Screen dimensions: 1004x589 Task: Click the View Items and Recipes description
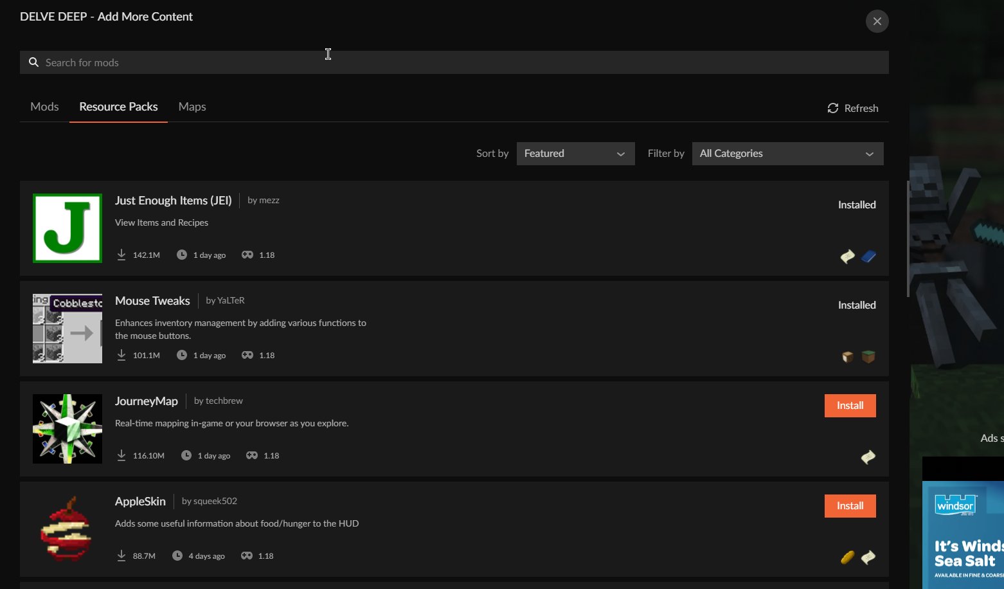pos(162,222)
